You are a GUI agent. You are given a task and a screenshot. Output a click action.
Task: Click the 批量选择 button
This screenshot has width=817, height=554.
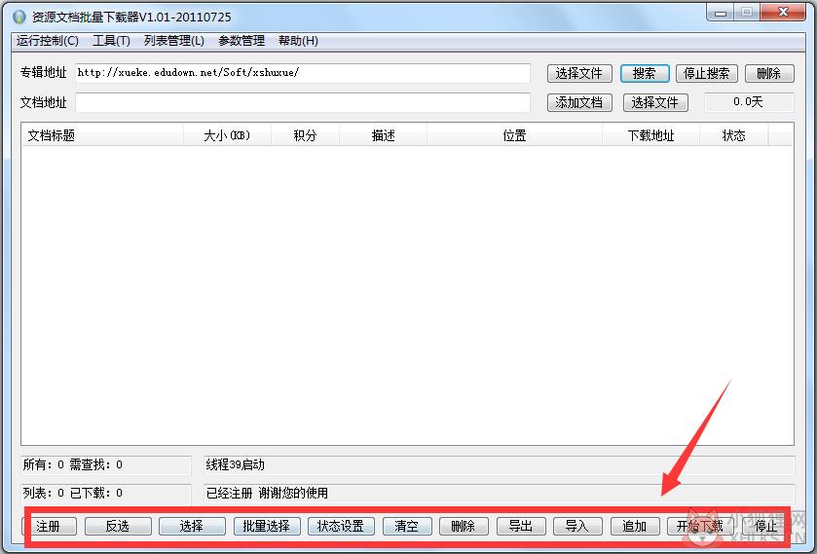tap(267, 526)
